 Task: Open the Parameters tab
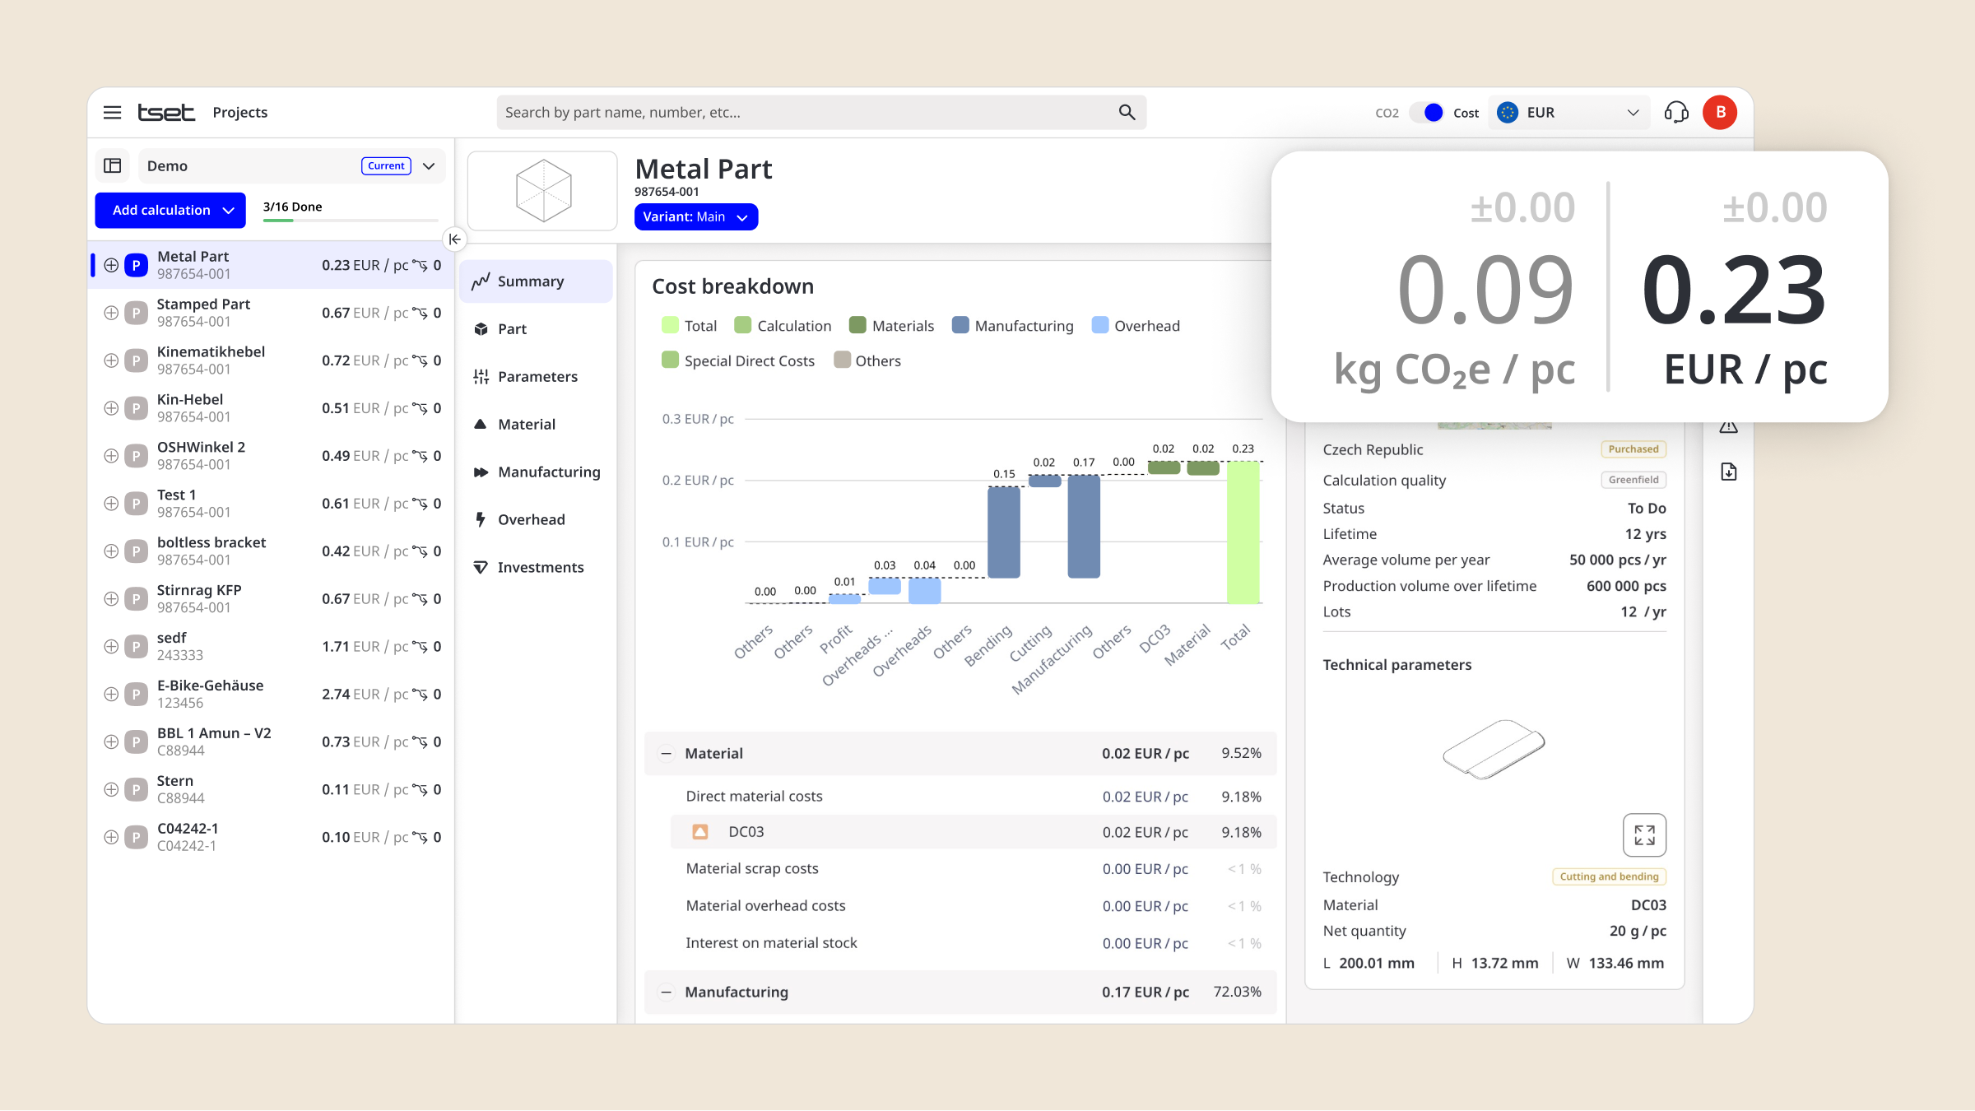pyautogui.click(x=537, y=377)
